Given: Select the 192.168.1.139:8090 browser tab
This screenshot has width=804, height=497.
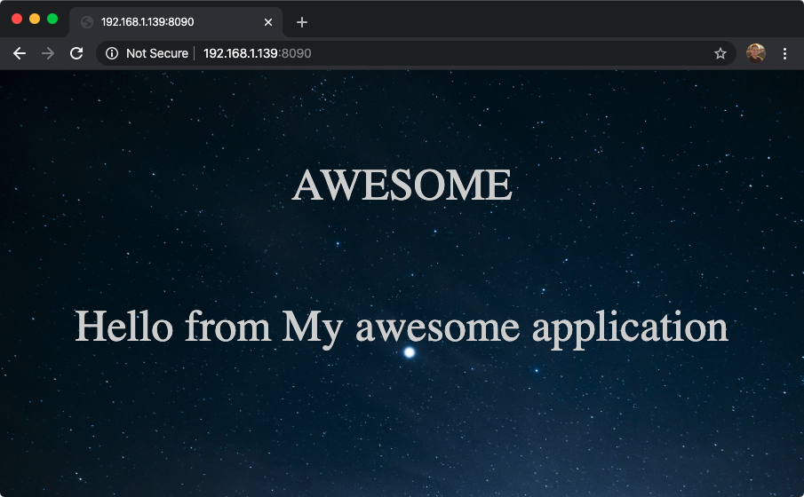Looking at the screenshot, I should tap(176, 22).
